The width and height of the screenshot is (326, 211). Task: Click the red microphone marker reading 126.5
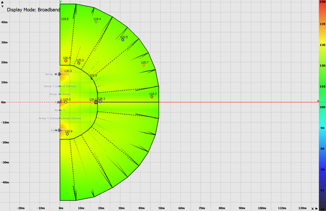coord(66,61)
